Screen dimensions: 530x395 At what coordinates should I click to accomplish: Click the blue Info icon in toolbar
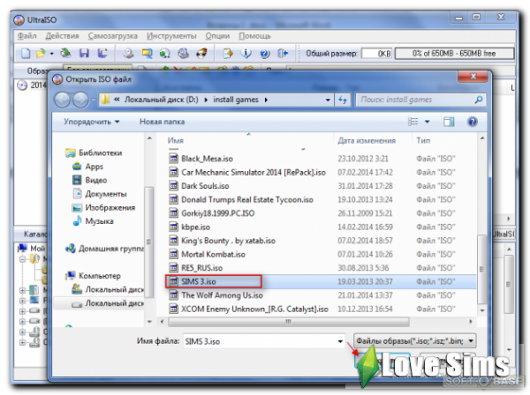[x=246, y=53]
